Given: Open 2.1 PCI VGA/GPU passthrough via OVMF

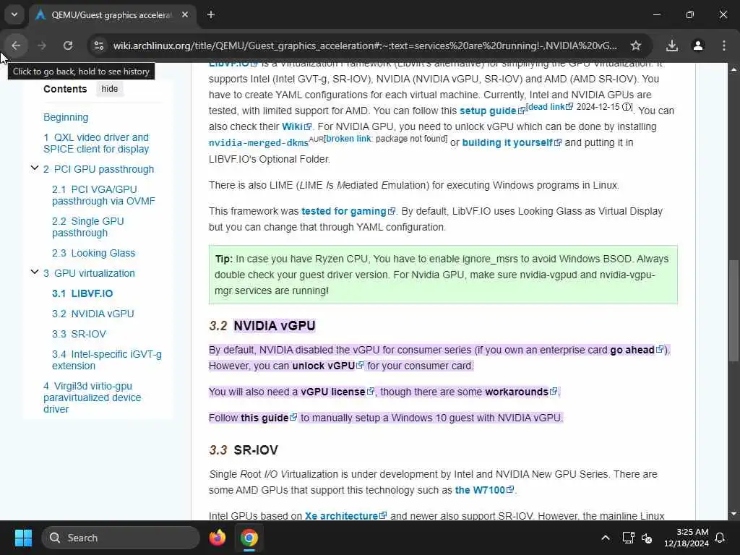Looking at the screenshot, I should point(103,195).
